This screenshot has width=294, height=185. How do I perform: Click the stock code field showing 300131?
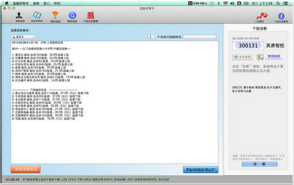coord(248,46)
